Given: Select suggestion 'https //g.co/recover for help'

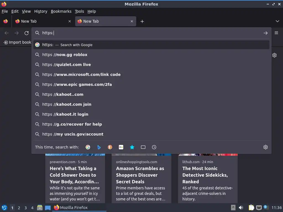Looking at the screenshot, I should [151, 124].
